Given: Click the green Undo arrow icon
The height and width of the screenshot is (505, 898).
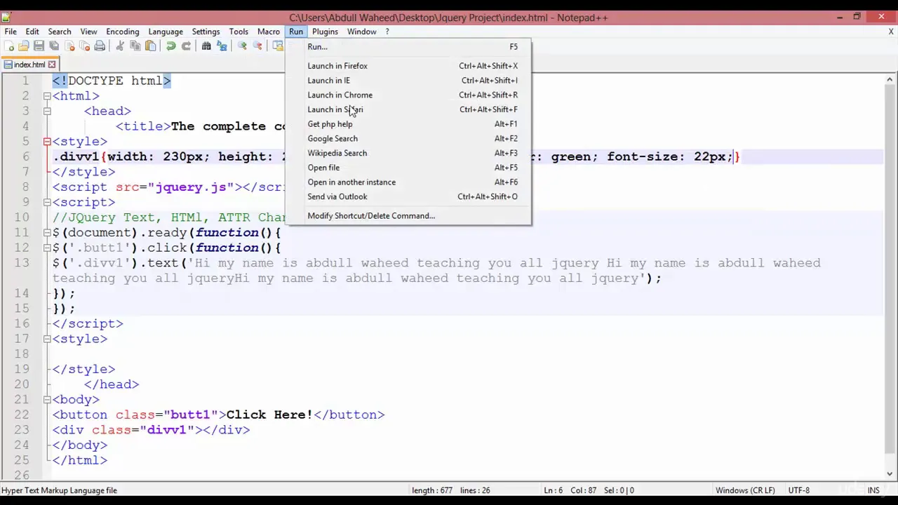Looking at the screenshot, I should coord(170,46).
